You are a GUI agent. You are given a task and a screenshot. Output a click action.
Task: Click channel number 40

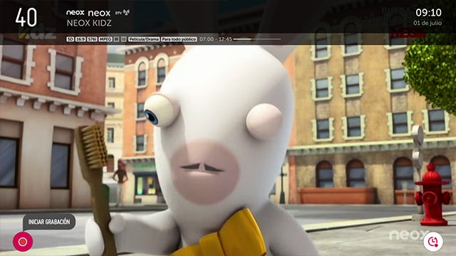[26, 17]
